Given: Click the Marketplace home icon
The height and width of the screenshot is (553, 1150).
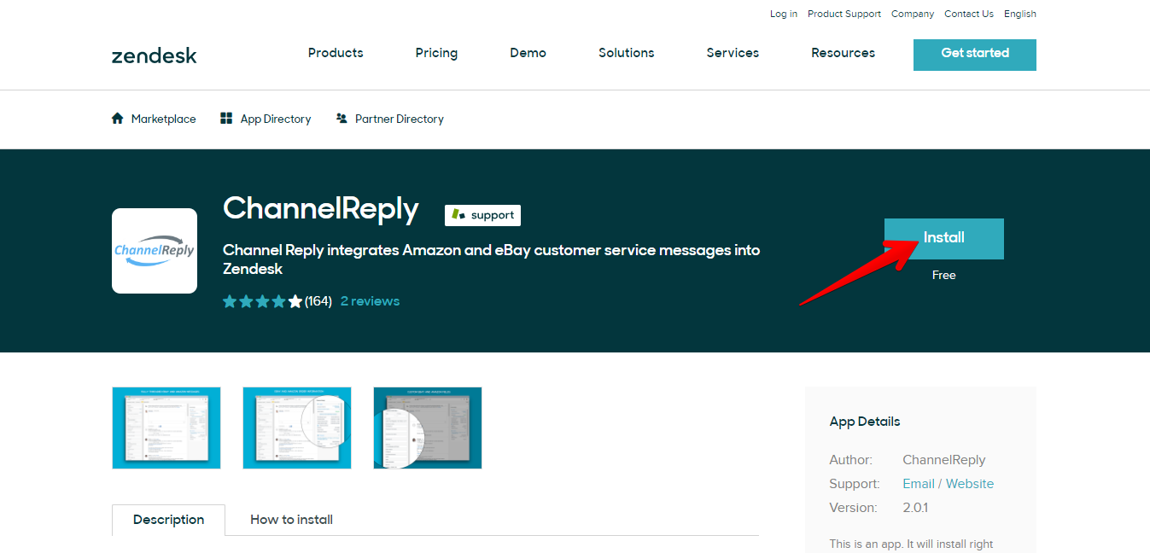Looking at the screenshot, I should [118, 119].
